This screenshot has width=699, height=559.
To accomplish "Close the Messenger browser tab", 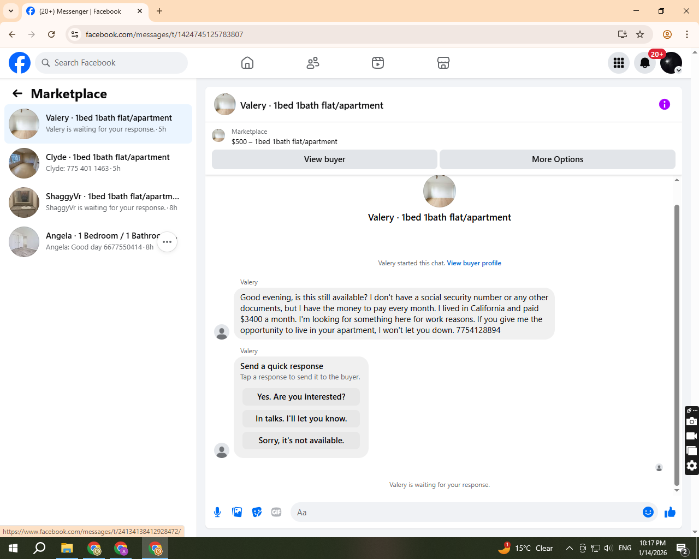I will coord(140,11).
